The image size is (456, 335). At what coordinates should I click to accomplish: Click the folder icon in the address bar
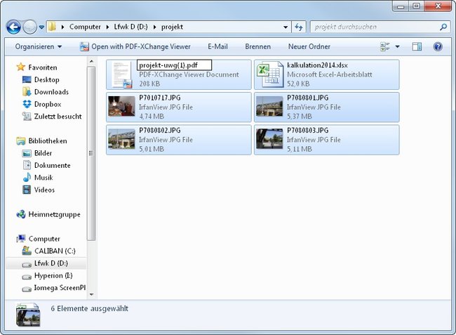pyautogui.click(x=52, y=27)
